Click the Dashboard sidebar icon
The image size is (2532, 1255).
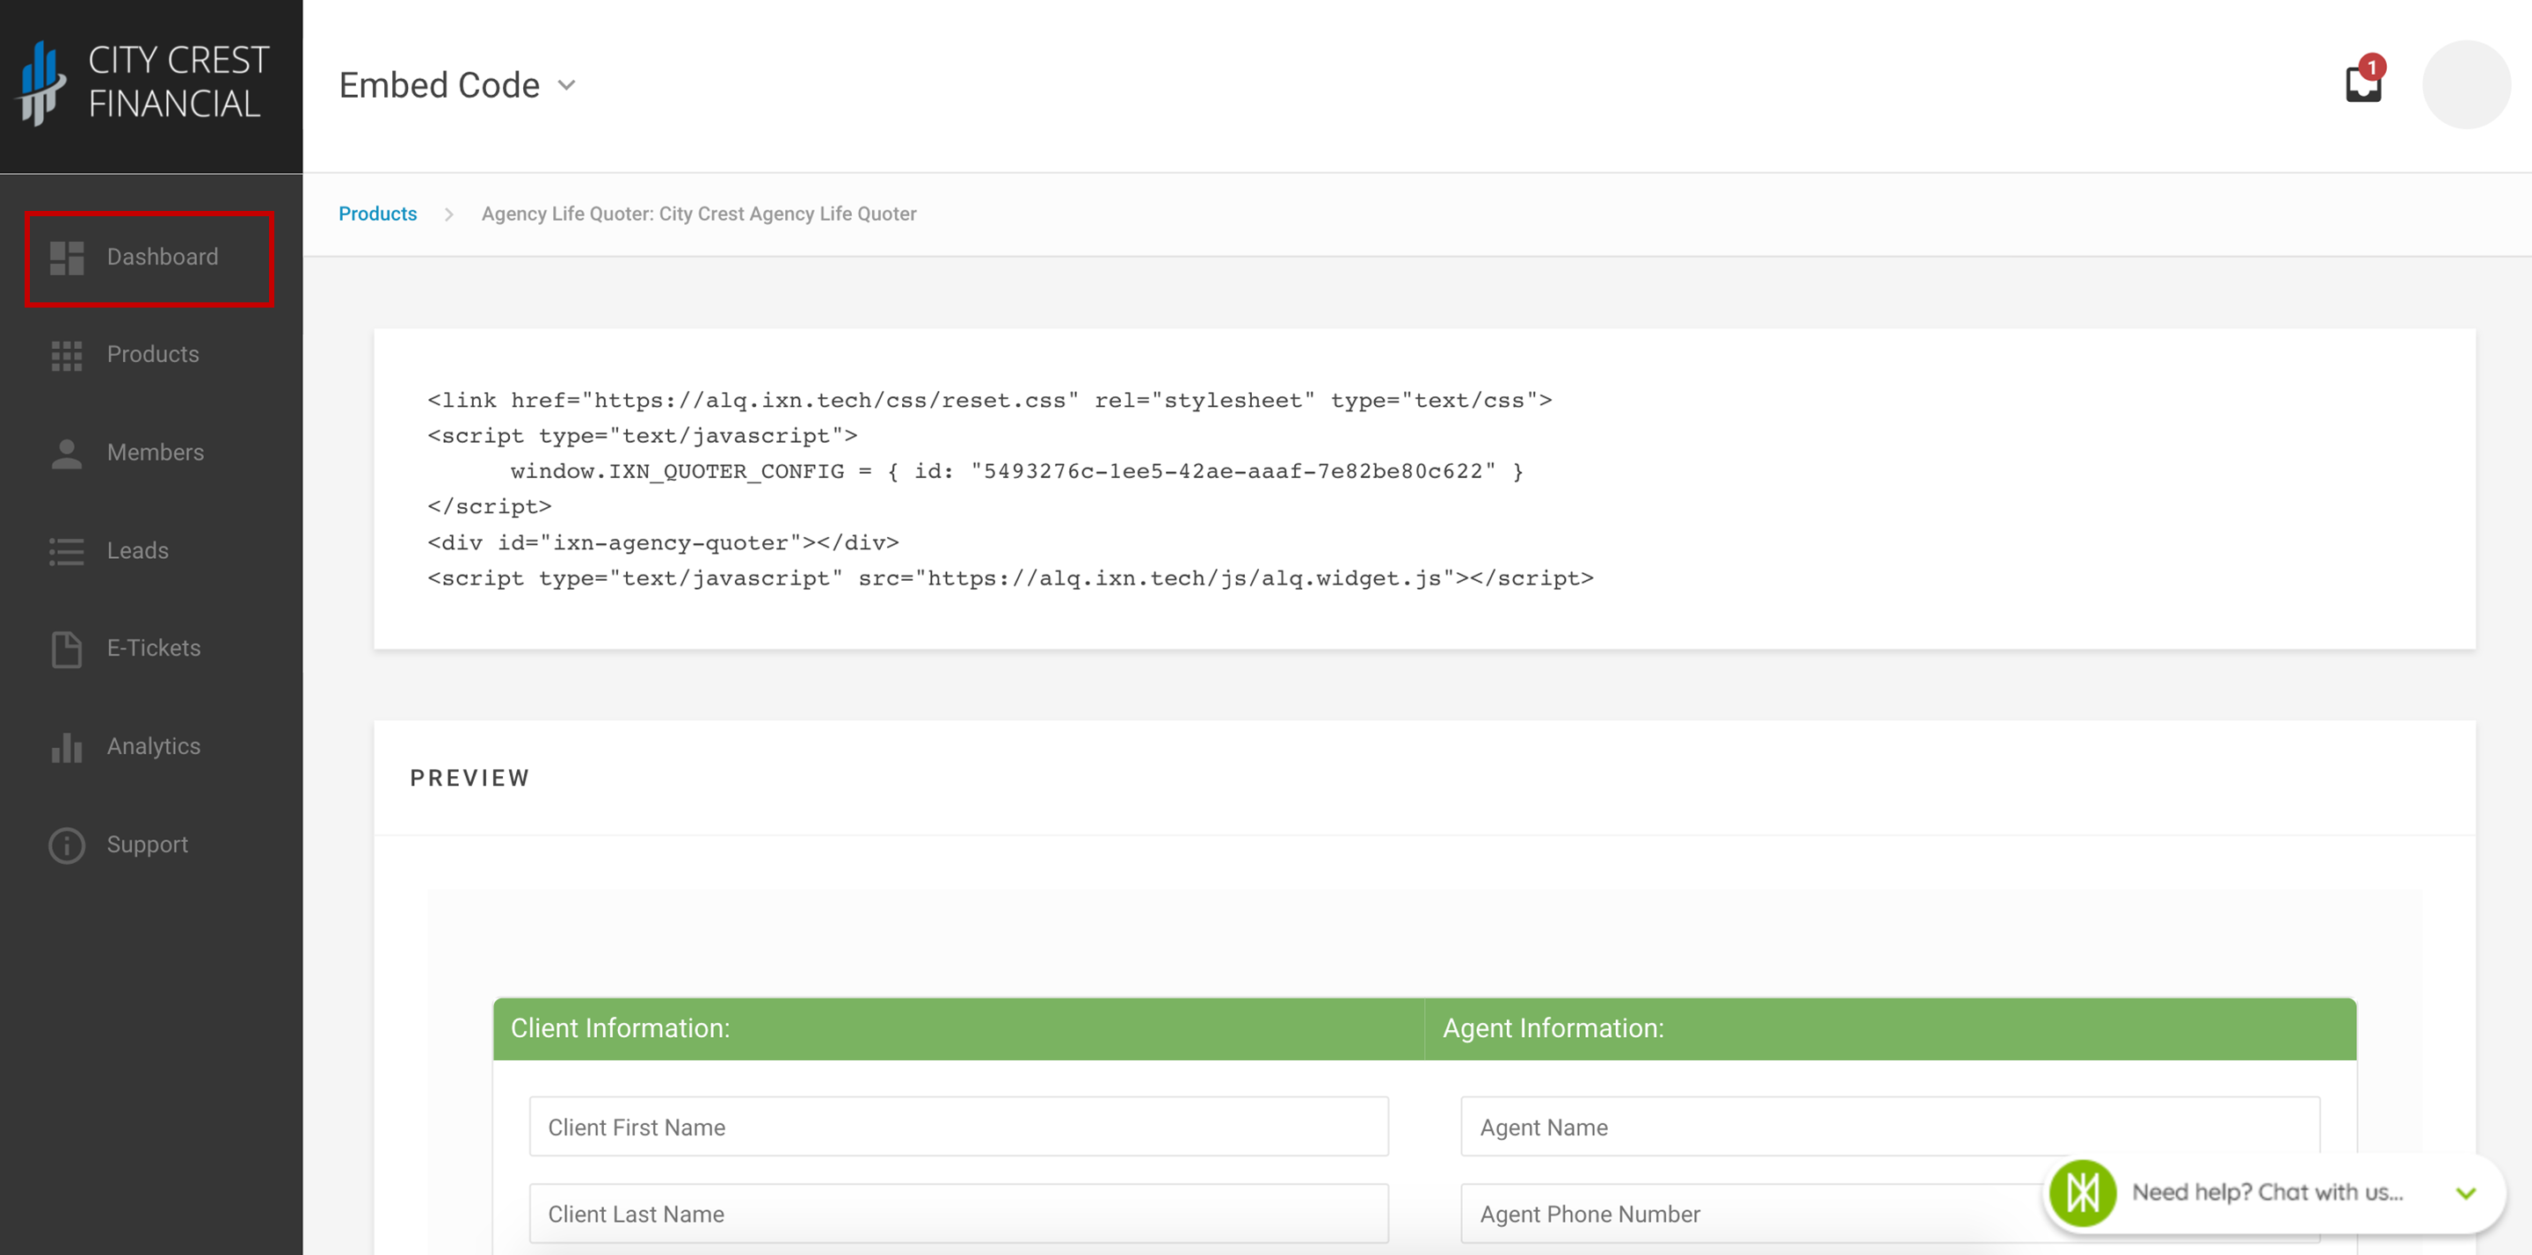click(x=66, y=257)
